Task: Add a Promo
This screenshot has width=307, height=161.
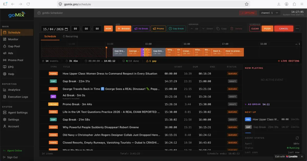Action: [158, 29]
